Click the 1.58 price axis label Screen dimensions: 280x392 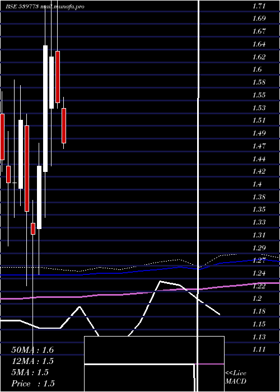259,82
